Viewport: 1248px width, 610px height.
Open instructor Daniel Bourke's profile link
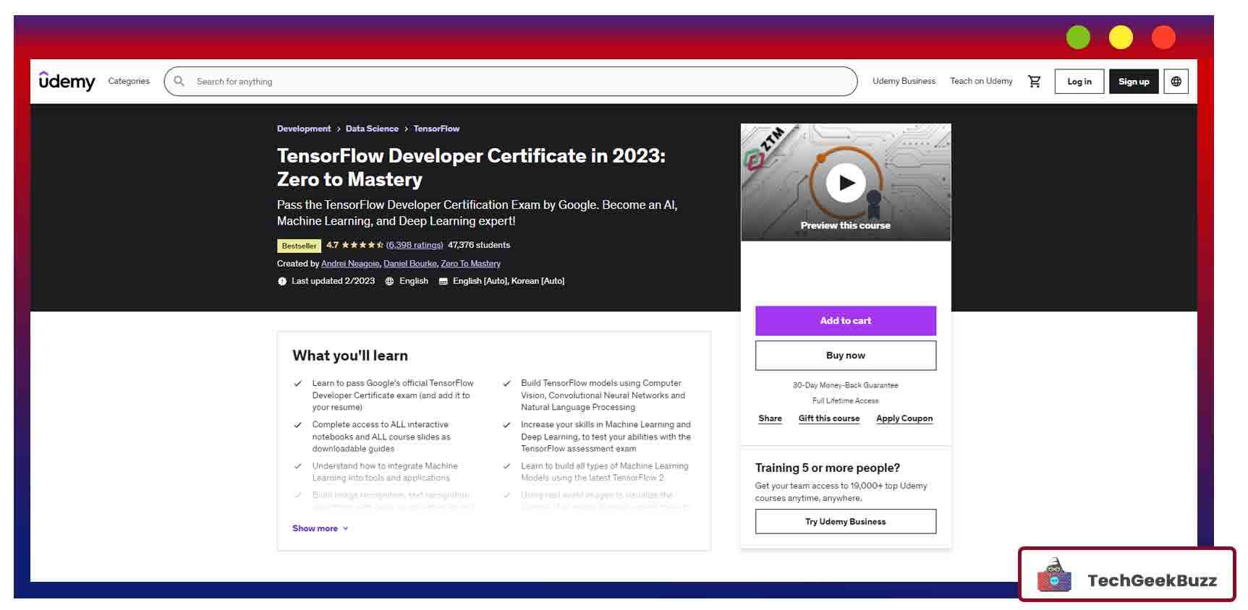(x=409, y=264)
